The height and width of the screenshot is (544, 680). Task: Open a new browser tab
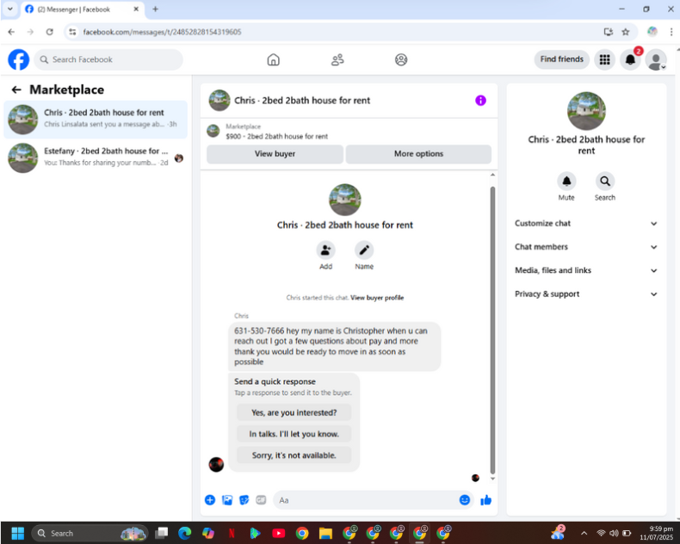tap(155, 9)
